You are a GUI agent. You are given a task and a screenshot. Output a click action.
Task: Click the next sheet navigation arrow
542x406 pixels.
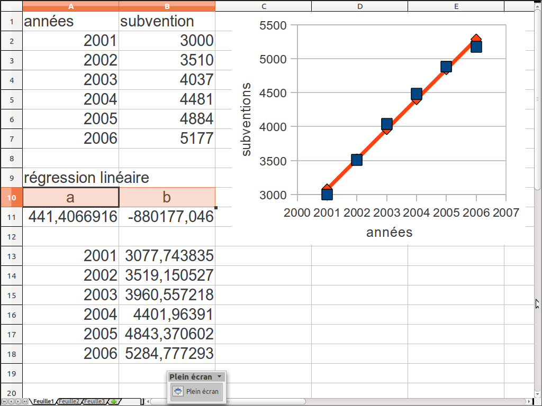[x=19, y=402]
